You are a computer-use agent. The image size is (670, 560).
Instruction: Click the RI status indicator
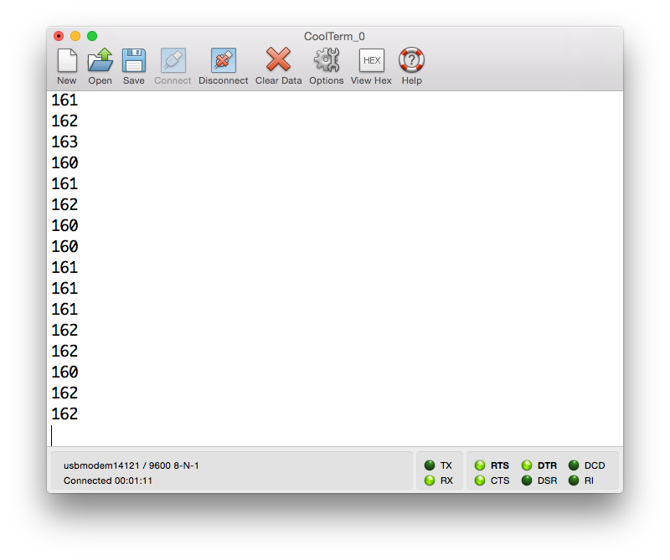coord(574,480)
